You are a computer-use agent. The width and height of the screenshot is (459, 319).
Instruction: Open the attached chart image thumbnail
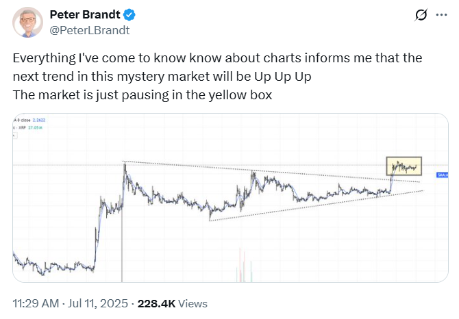coord(230,198)
